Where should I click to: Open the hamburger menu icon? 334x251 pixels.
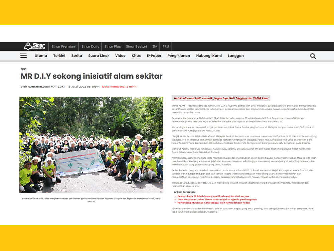coord(23,56)
